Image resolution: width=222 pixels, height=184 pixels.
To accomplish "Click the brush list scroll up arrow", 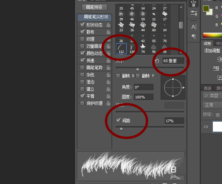I will click(181, 7).
